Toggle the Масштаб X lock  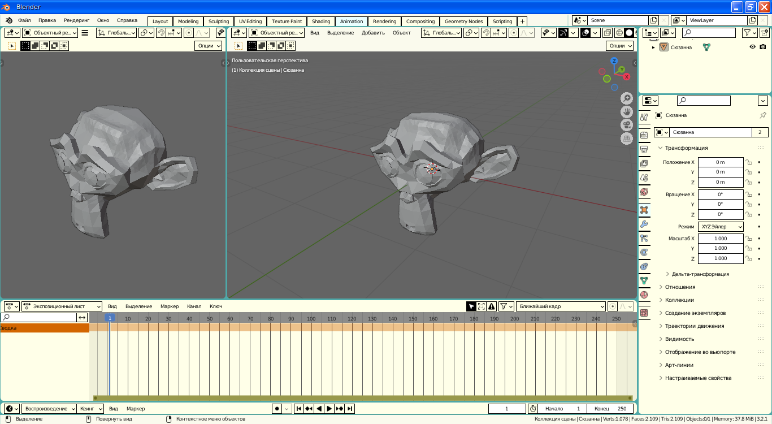749,239
